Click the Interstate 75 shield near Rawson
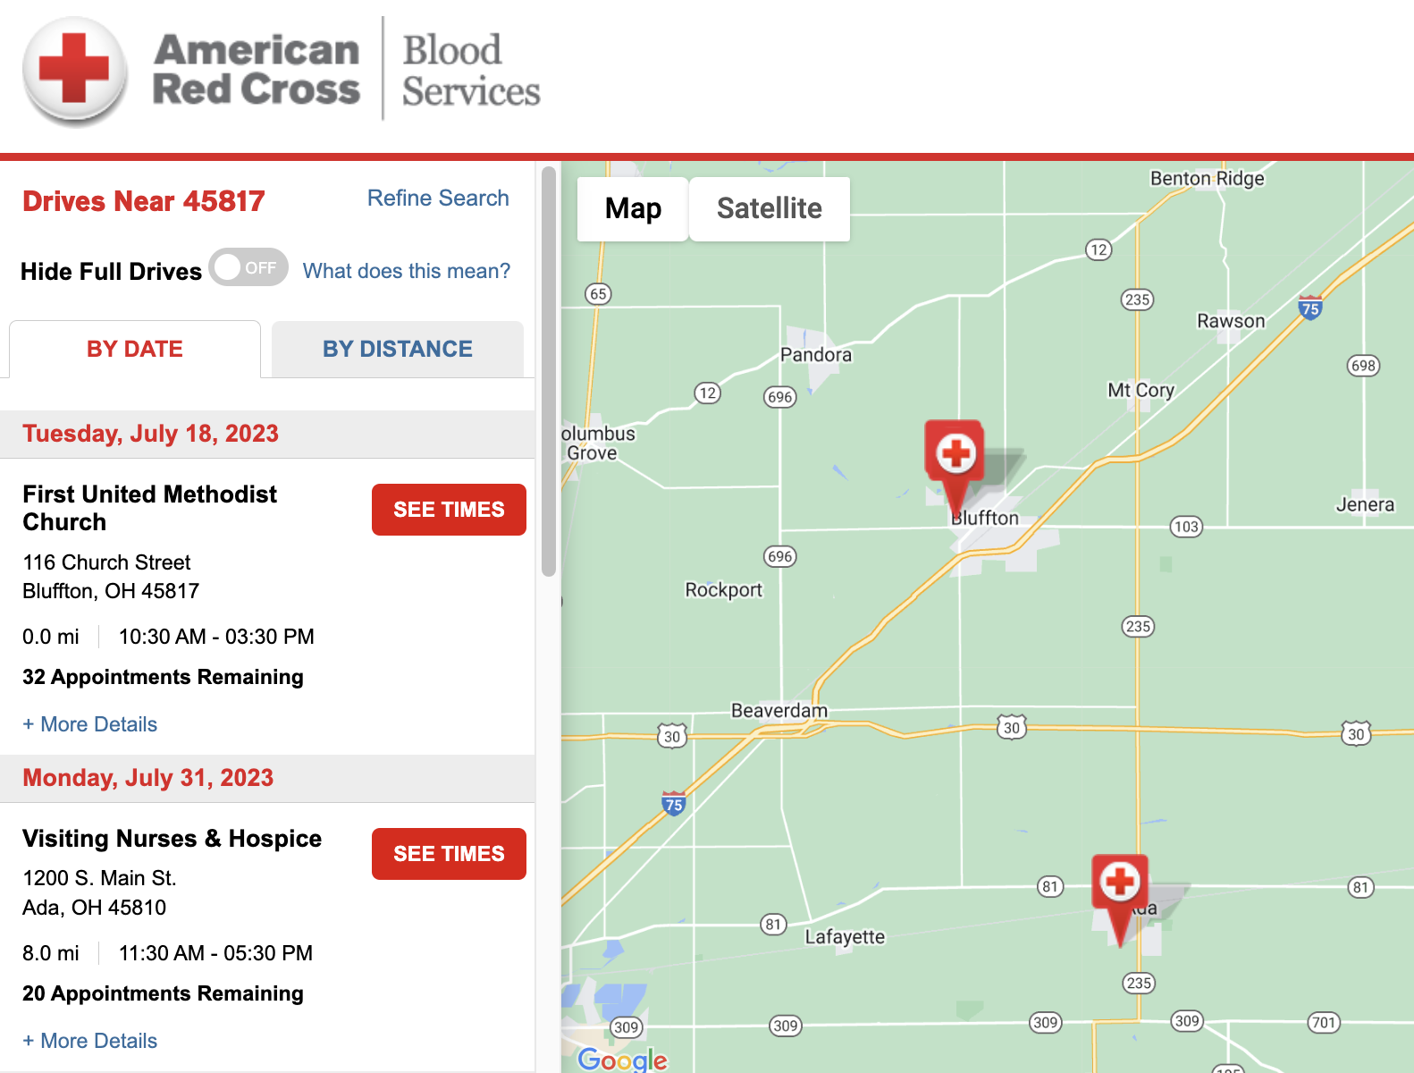 (x=1310, y=308)
